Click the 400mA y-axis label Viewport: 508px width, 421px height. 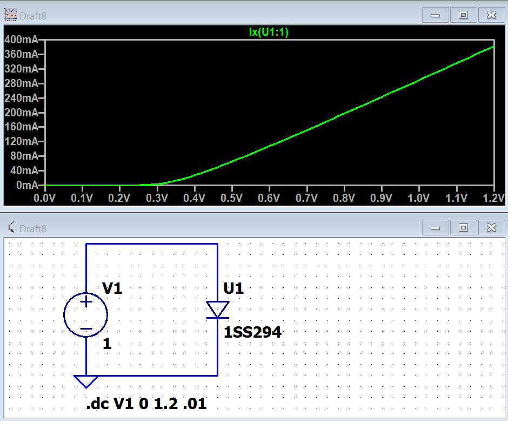[22, 40]
